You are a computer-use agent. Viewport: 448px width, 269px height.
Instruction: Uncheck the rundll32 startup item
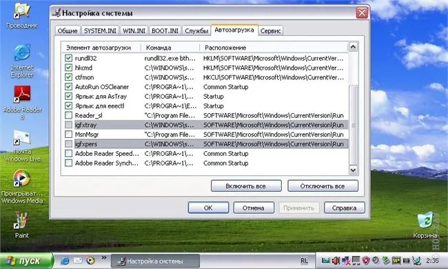[68, 58]
